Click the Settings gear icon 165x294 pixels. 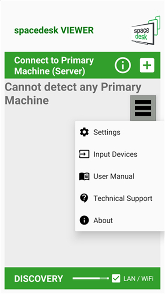(x=84, y=132)
